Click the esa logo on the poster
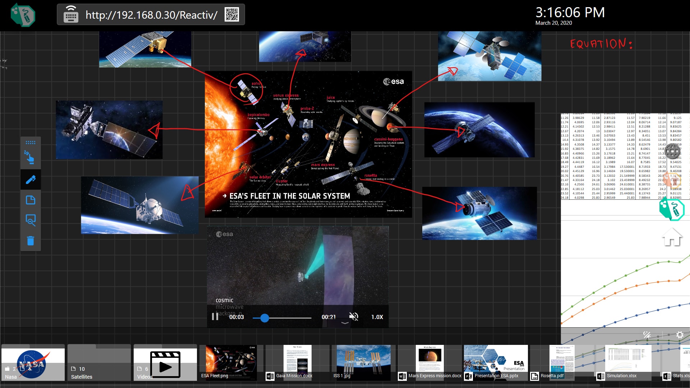The image size is (690, 388). pyautogui.click(x=394, y=82)
